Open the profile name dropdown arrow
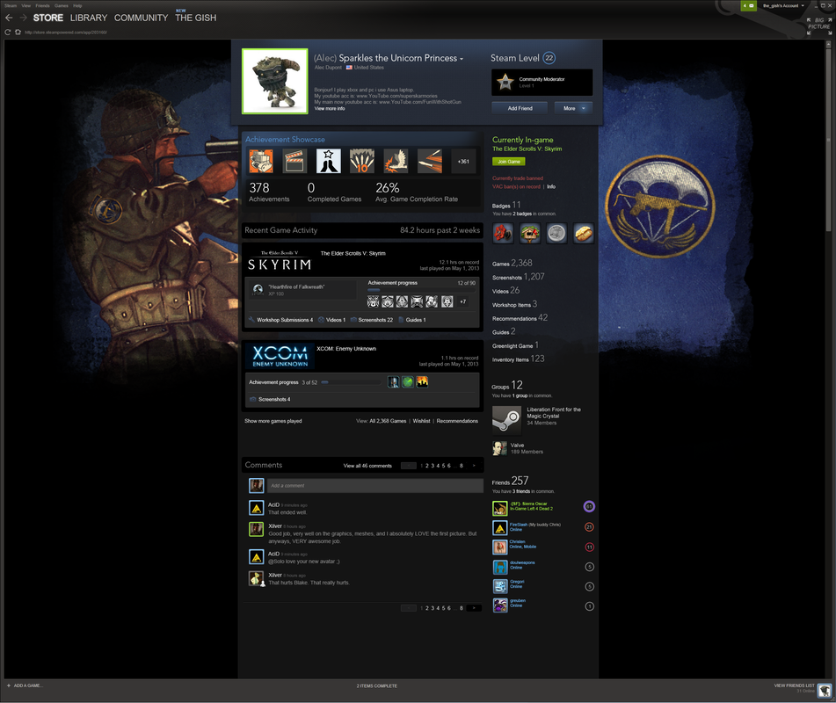This screenshot has width=836, height=703. [x=461, y=59]
